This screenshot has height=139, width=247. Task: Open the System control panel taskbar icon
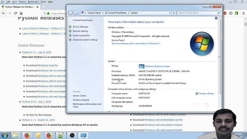(83, 136)
